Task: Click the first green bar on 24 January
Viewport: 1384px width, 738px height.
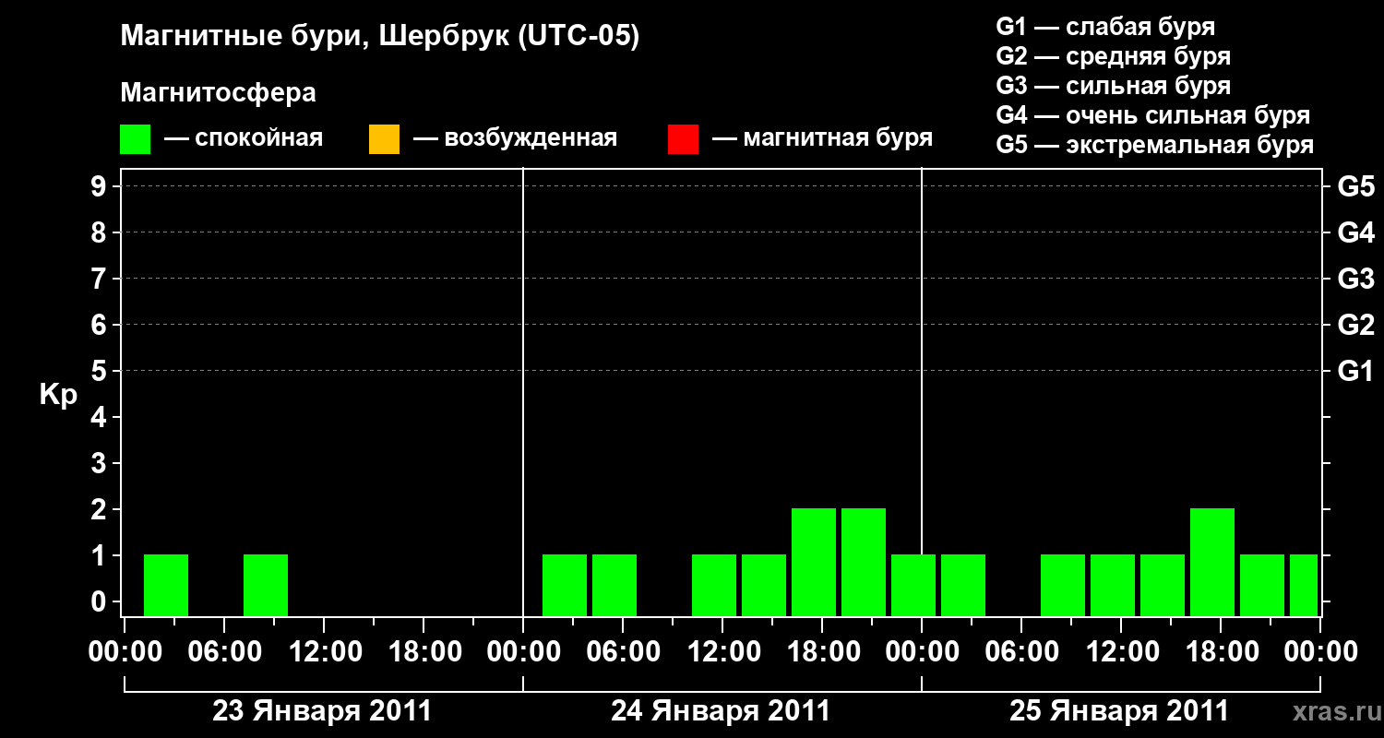Action: pos(565,585)
